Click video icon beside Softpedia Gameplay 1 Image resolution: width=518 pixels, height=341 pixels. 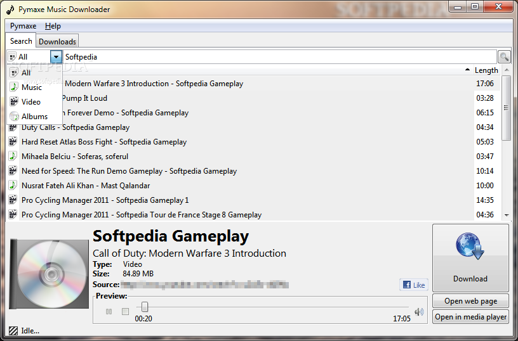tap(13, 200)
